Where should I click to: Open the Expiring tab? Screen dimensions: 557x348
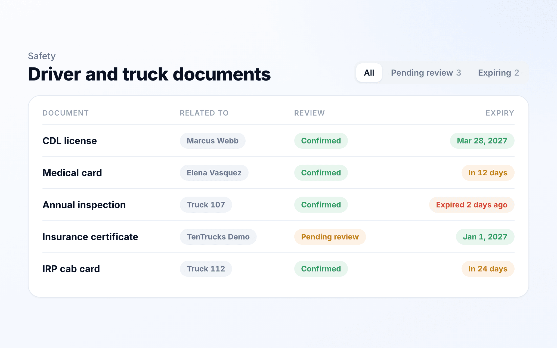tap(499, 73)
